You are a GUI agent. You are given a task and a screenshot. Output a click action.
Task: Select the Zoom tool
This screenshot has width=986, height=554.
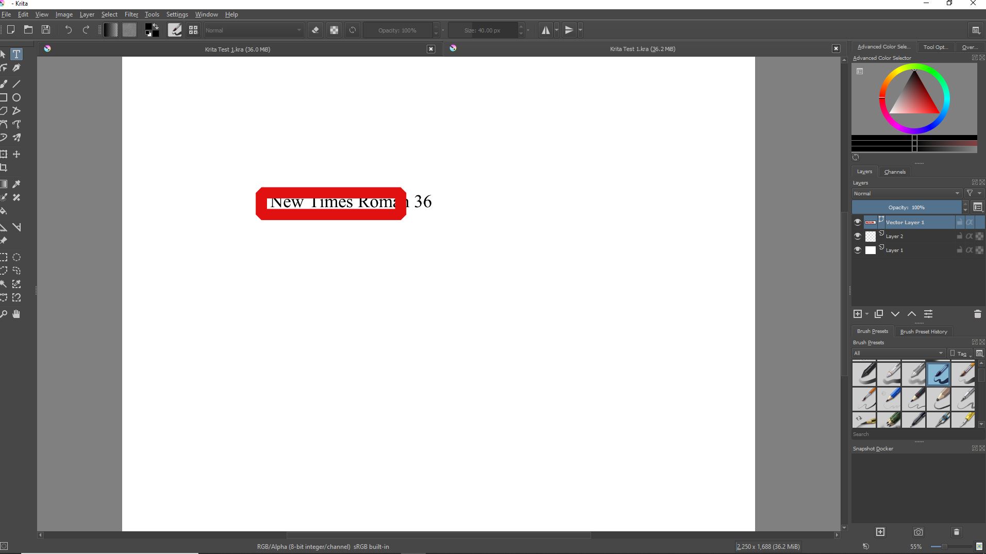point(4,314)
